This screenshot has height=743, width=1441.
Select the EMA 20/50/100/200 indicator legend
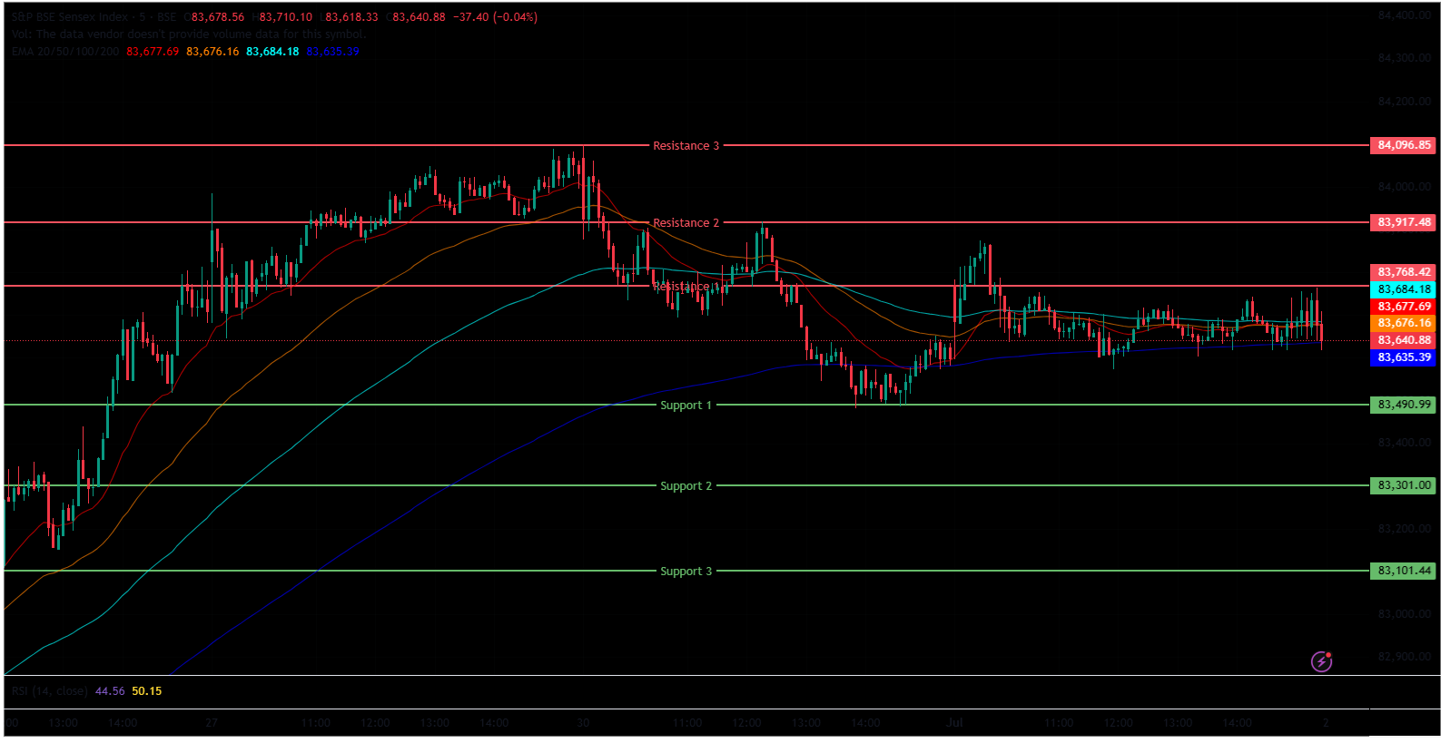point(65,52)
